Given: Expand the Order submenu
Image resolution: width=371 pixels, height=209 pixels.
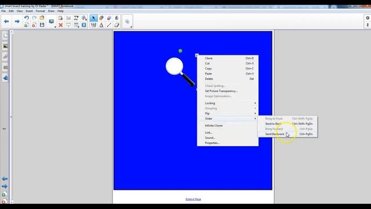Looking at the screenshot, I should (x=228, y=118).
